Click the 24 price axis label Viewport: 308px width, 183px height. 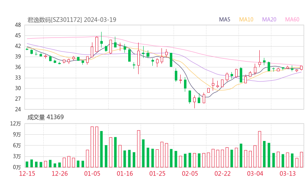tap(18, 109)
